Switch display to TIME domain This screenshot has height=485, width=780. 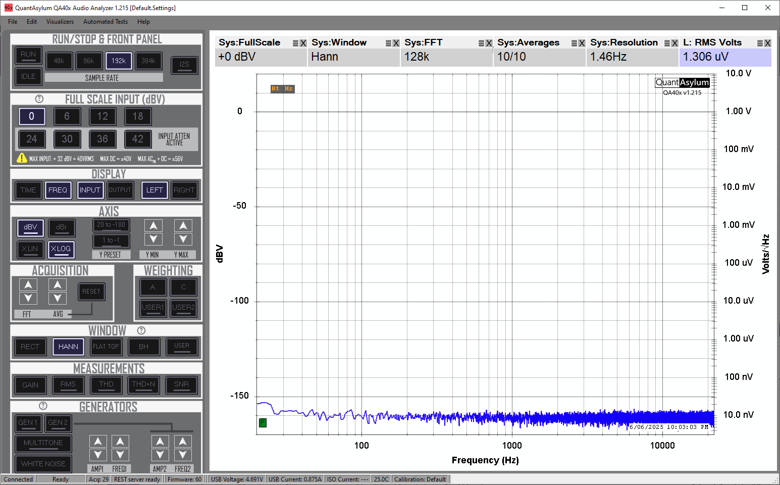(x=28, y=190)
